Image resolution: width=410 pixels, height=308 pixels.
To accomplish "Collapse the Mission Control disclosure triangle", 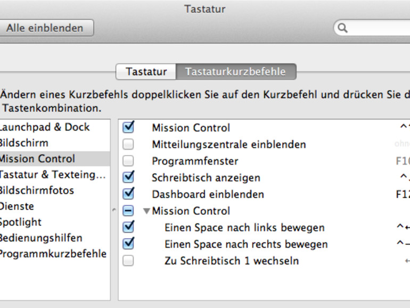I will coord(146,211).
